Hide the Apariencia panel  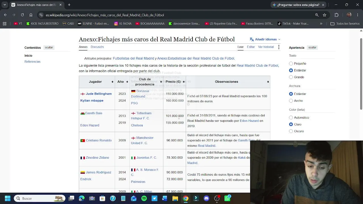click(312, 48)
